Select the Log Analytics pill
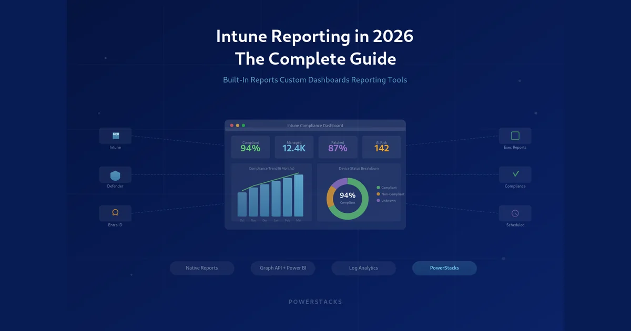The width and height of the screenshot is (631, 331). click(x=363, y=268)
